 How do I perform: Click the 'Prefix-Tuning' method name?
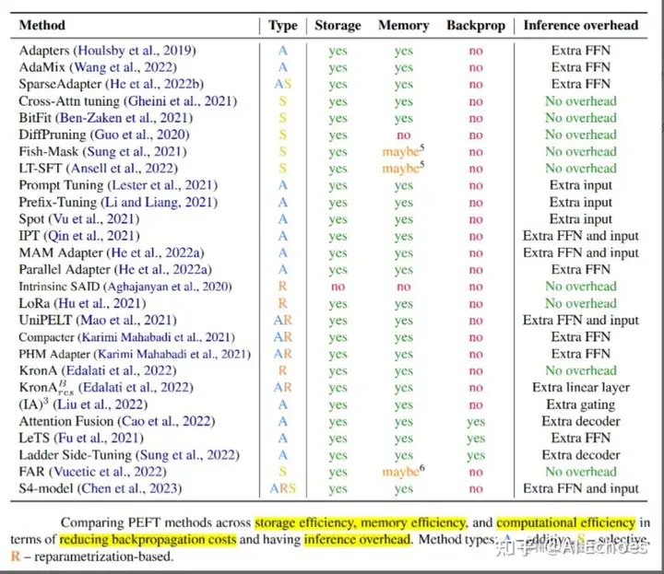tap(57, 202)
